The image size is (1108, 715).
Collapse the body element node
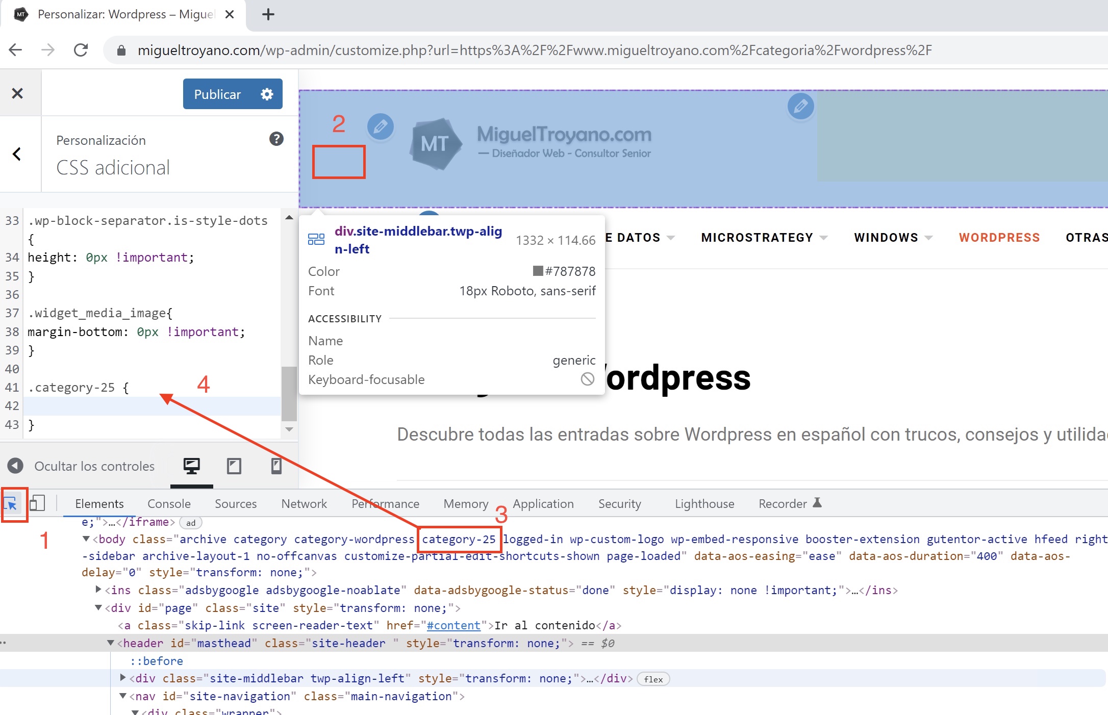point(86,539)
